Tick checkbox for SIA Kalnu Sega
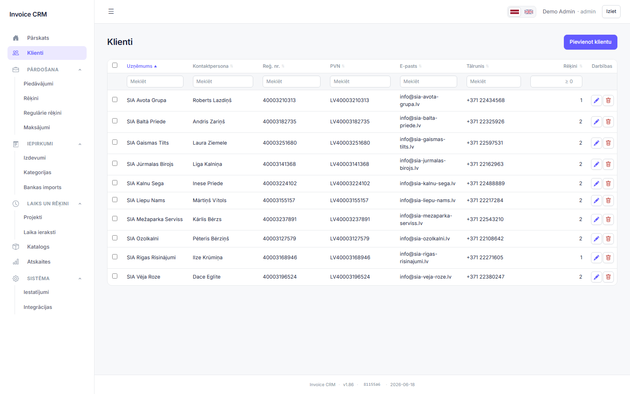Viewport: 630px width, 394px height. coord(115,183)
